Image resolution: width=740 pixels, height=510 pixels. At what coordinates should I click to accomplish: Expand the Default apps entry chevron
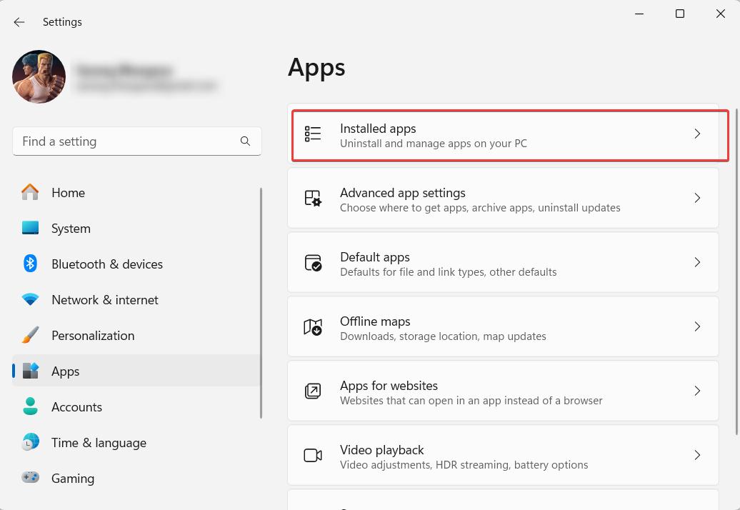pyautogui.click(x=698, y=262)
